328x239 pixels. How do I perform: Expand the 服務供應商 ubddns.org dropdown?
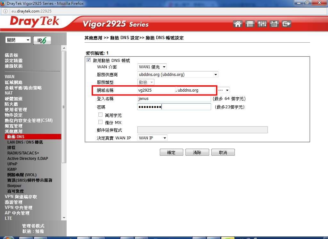[x=178, y=75]
